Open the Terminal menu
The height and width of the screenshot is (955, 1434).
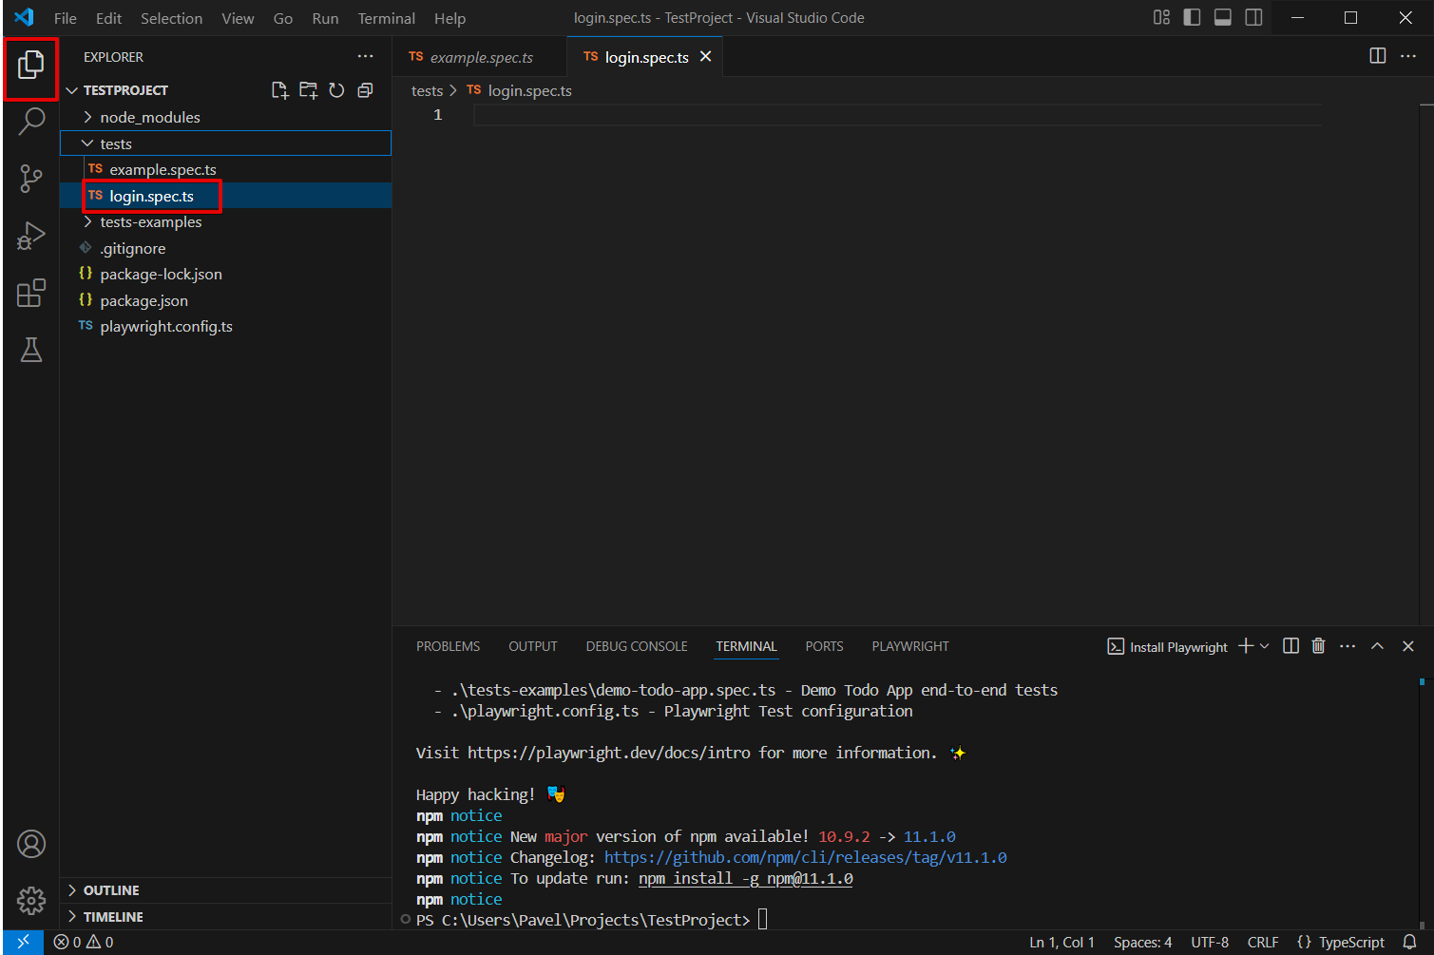(x=386, y=17)
